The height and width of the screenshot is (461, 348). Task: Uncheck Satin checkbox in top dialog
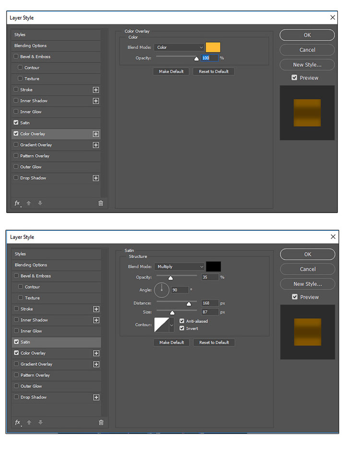[16, 122]
